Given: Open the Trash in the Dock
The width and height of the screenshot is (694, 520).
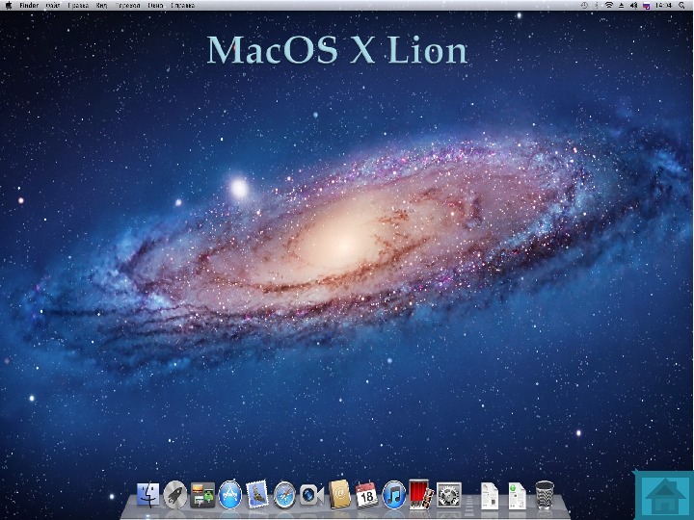Looking at the screenshot, I should [545, 495].
